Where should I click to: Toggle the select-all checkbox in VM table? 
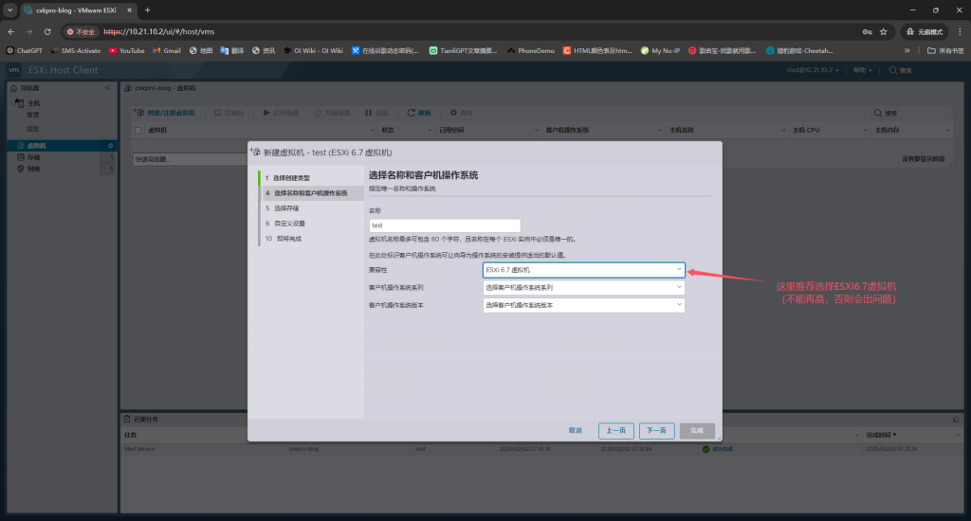click(138, 131)
